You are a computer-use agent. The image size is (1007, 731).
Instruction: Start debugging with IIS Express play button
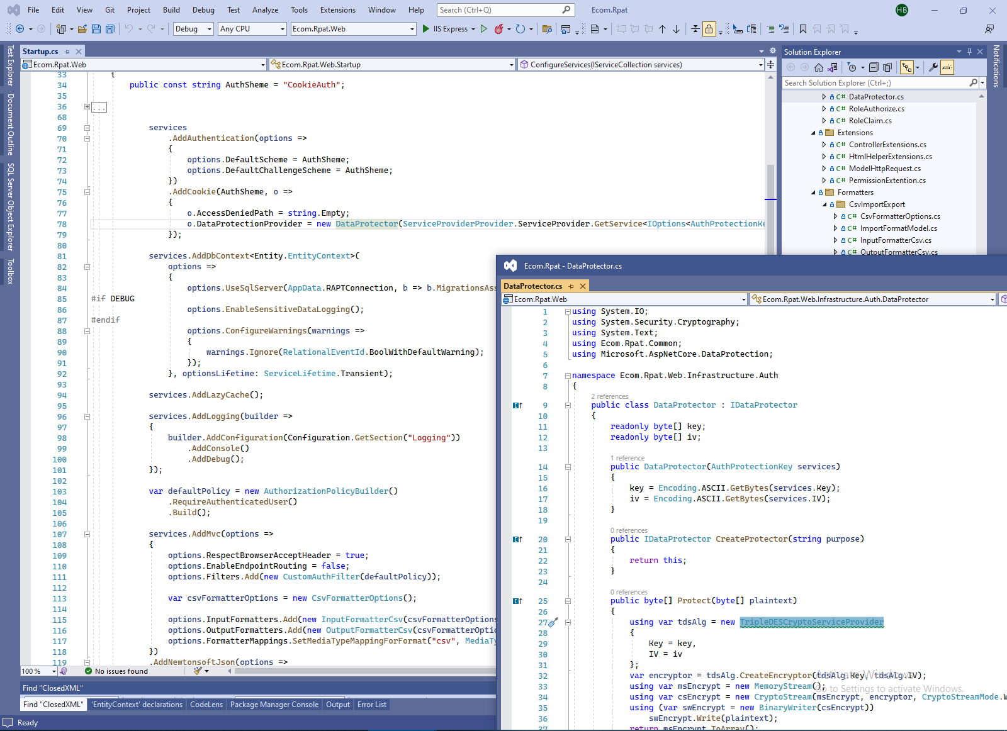(x=426, y=29)
